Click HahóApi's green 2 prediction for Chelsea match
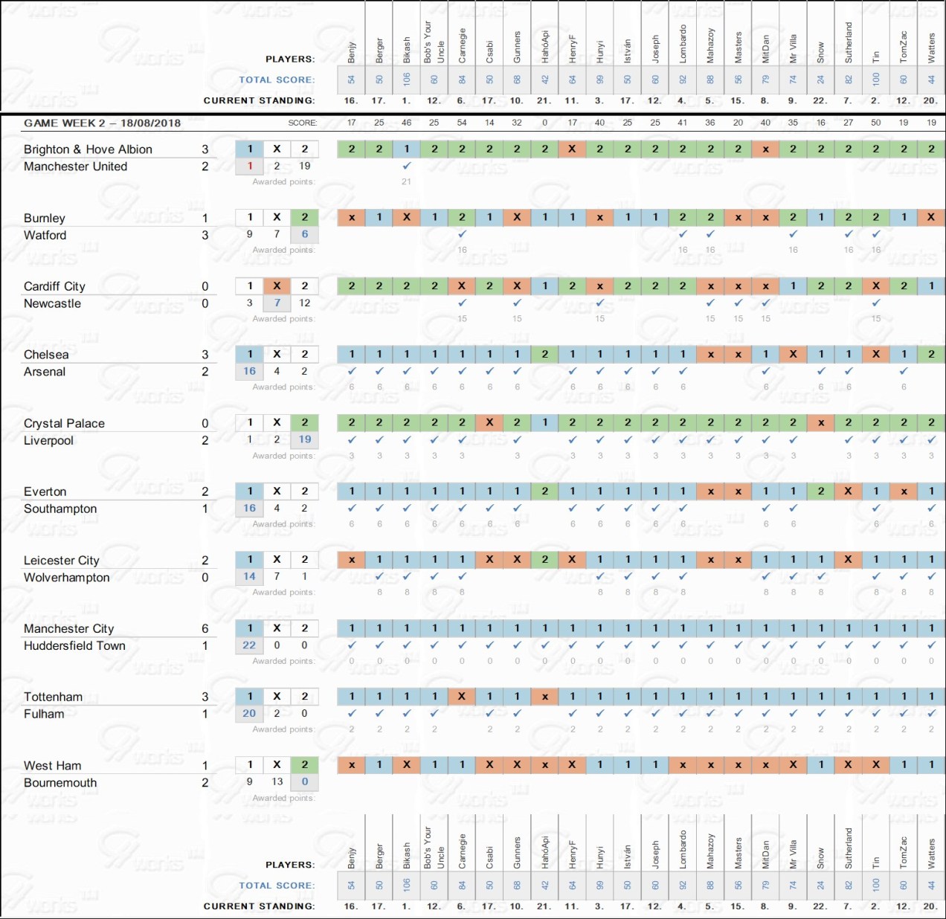This screenshot has height=919, width=946. click(x=544, y=354)
